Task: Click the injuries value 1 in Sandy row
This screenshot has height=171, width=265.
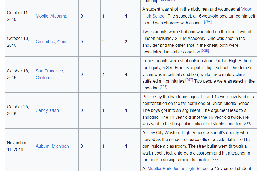Action: pos(103,110)
